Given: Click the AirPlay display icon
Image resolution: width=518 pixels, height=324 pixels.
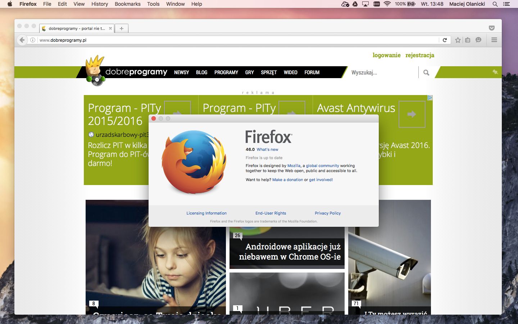Looking at the screenshot, I should click(365, 4).
